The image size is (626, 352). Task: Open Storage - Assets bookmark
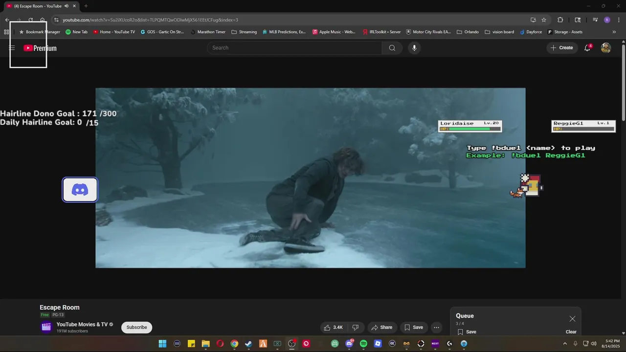point(565,32)
